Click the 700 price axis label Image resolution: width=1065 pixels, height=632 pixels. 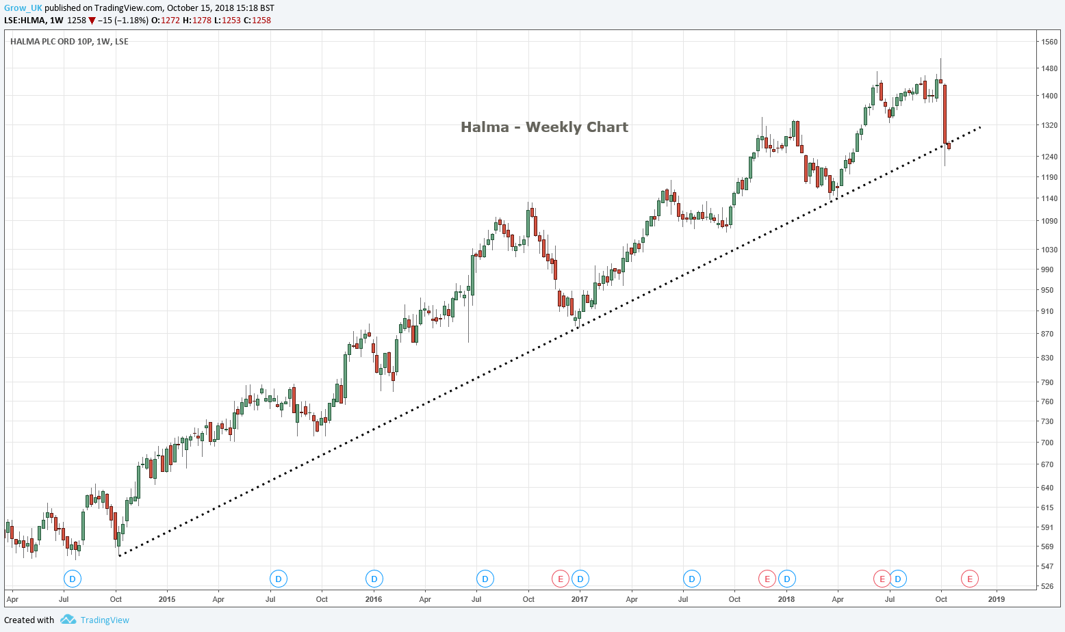(x=1047, y=443)
